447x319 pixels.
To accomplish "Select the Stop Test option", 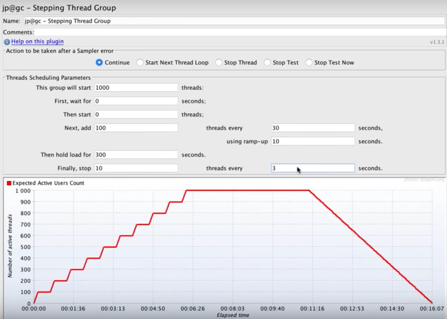I will pyautogui.click(x=267, y=62).
